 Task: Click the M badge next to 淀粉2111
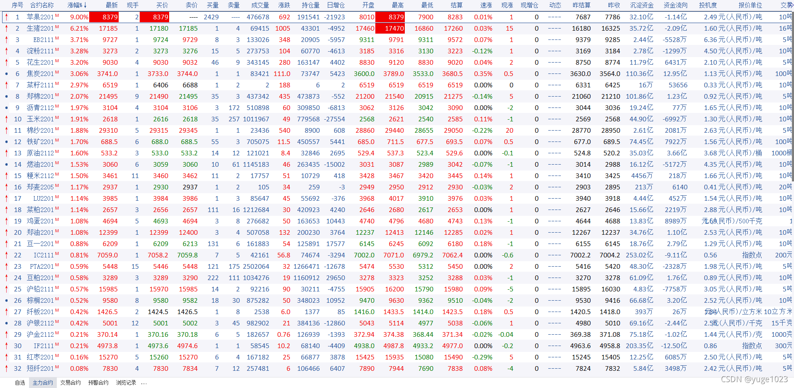(x=57, y=50)
